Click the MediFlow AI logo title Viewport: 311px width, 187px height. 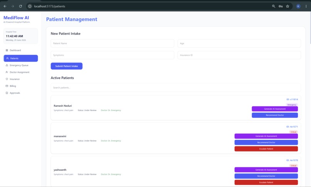[x=16, y=18]
